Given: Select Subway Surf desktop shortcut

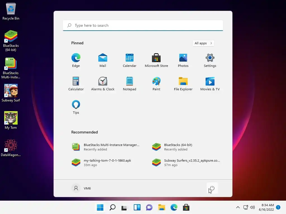Looking at the screenshot, I should click(x=11, y=93).
